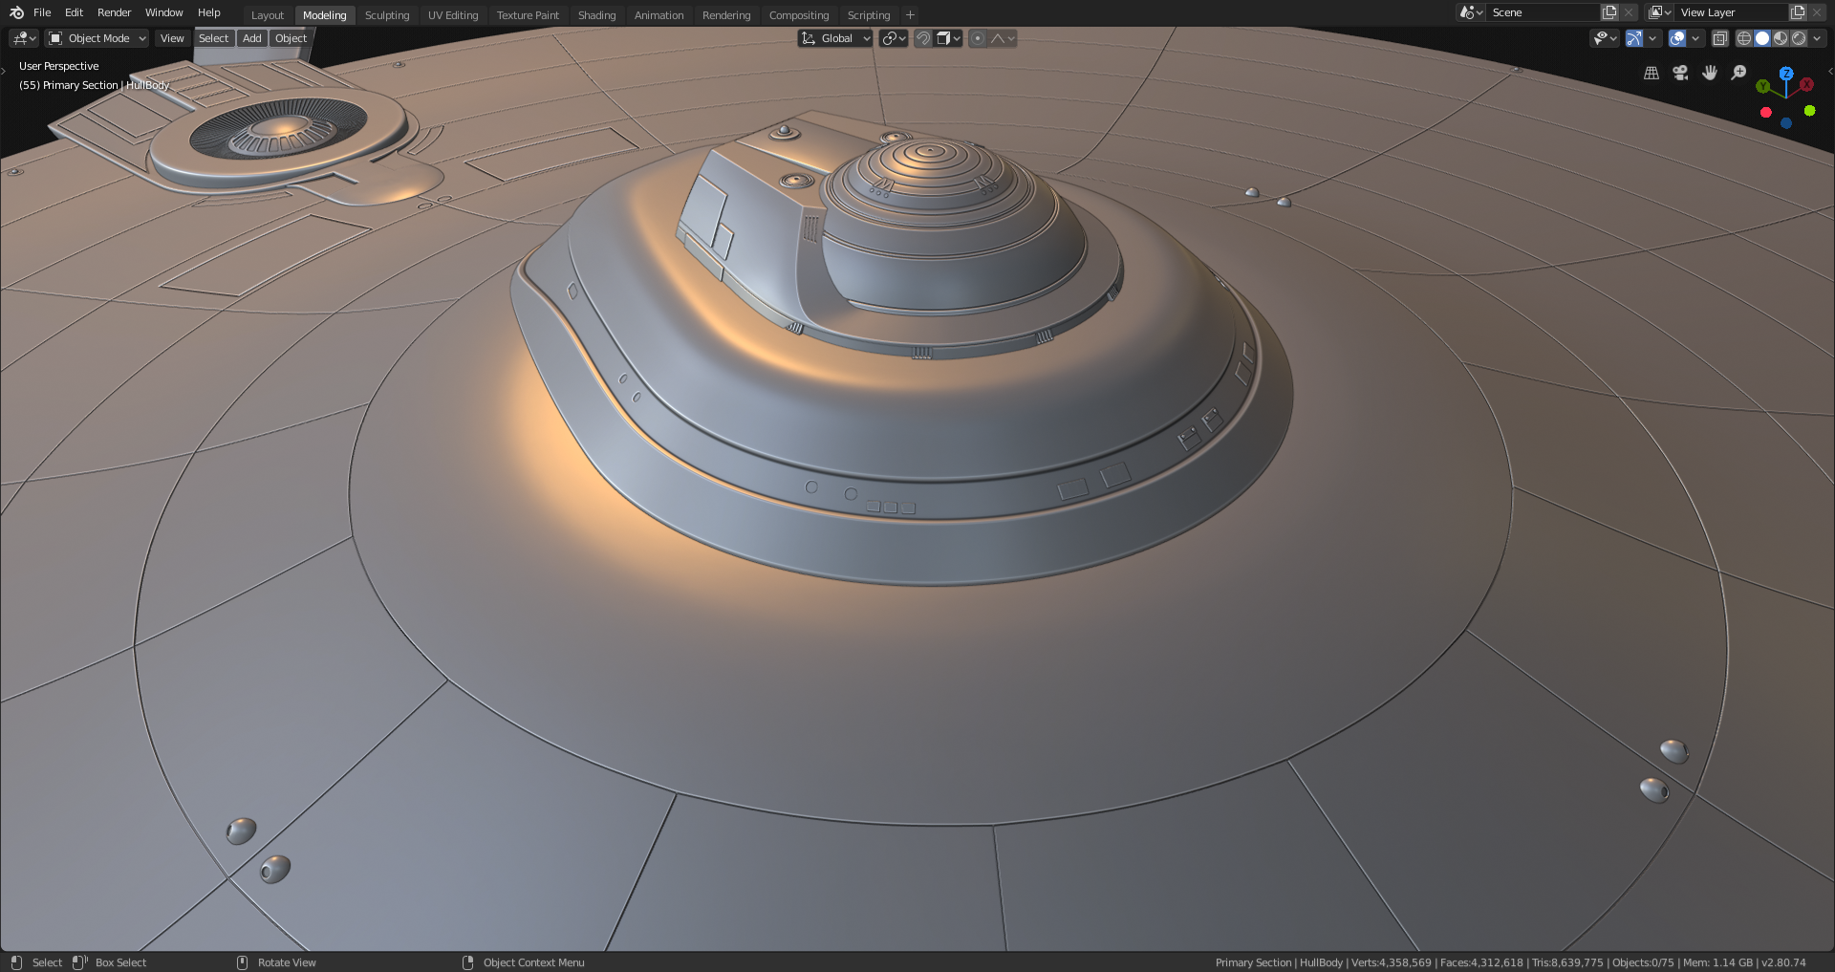Open the Render menu
This screenshot has height=972, width=1835.
(x=114, y=12)
